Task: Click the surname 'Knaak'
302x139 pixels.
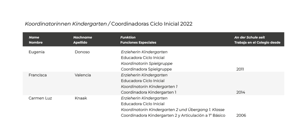Action: tap(81, 98)
